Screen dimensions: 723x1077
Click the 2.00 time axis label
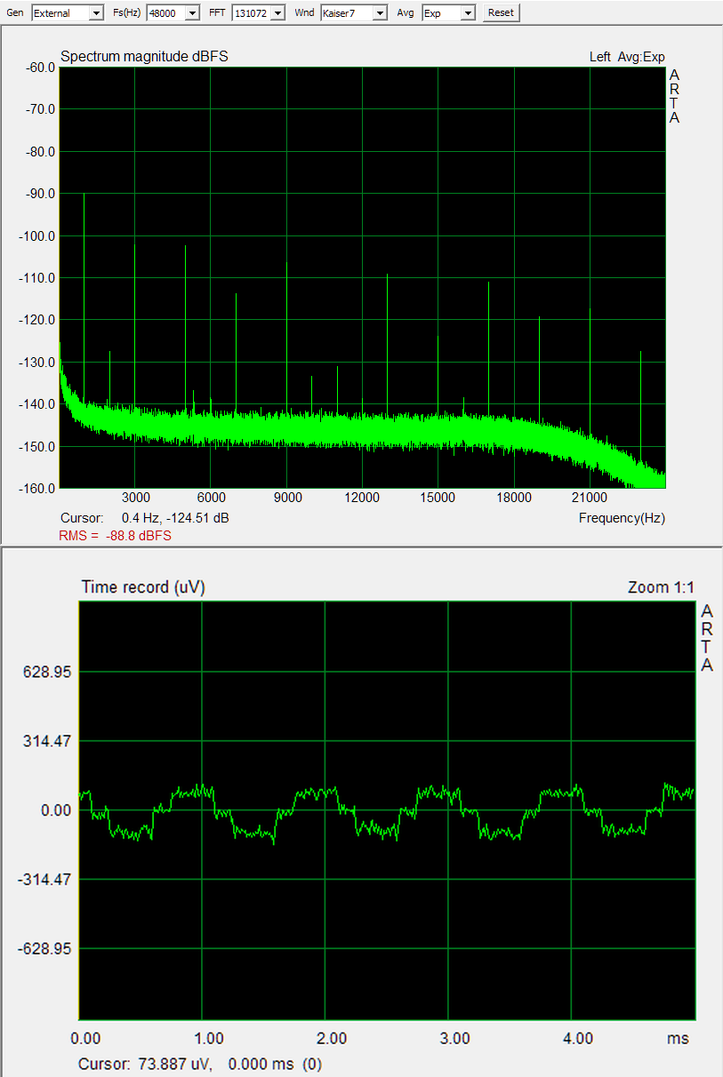tap(332, 1038)
